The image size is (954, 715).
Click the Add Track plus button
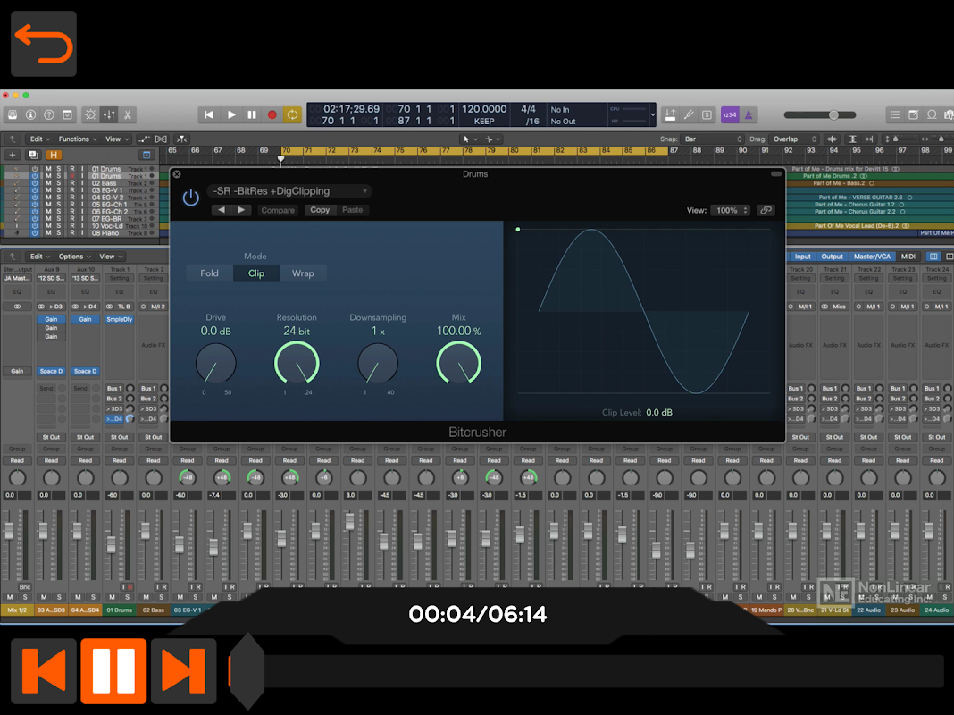pyautogui.click(x=13, y=155)
